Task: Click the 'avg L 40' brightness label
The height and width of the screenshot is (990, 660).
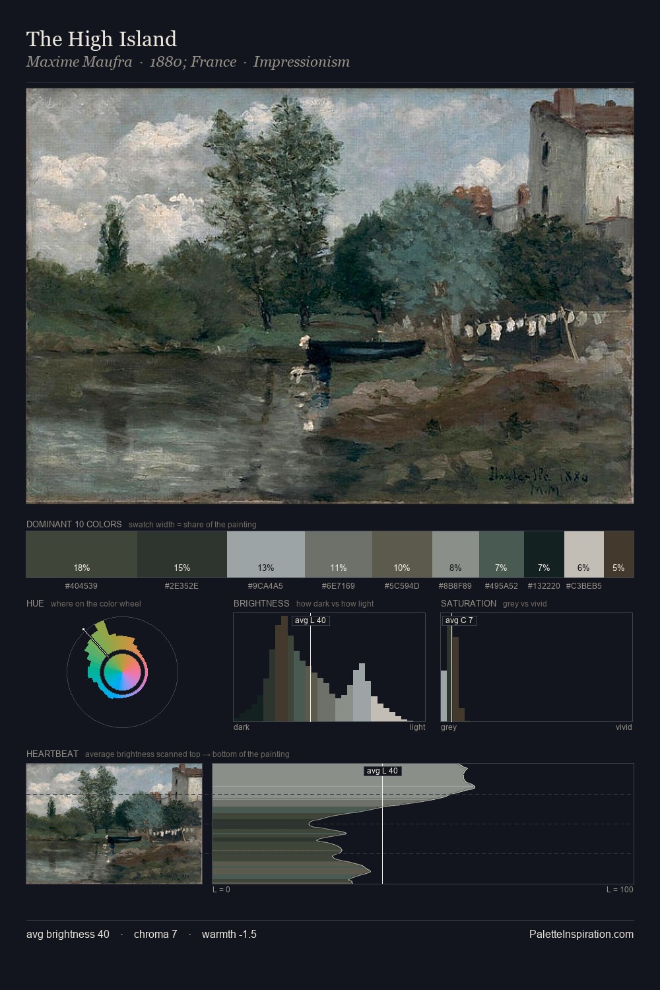Action: coord(310,620)
